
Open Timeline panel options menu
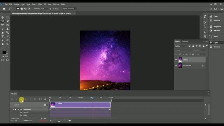tap(209, 94)
